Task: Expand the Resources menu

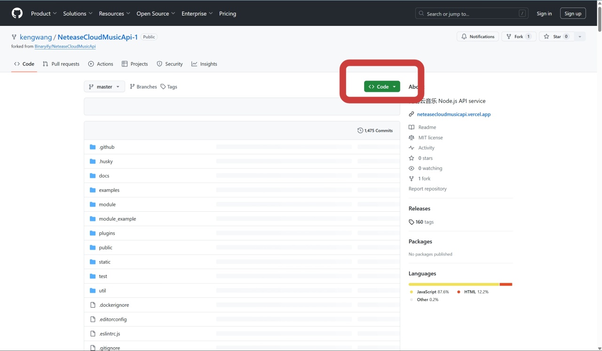Action: [115, 14]
